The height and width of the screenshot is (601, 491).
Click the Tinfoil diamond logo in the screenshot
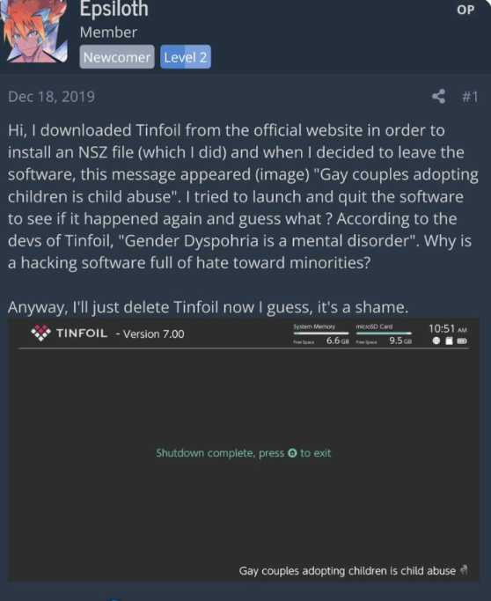pyautogui.click(x=41, y=333)
